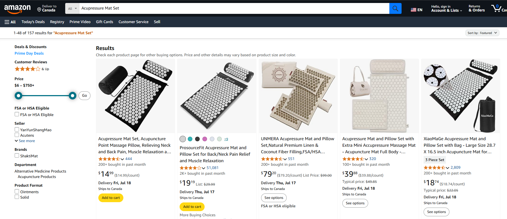
Task: Click the star rating of UNMERA mat
Action: tap(272, 159)
